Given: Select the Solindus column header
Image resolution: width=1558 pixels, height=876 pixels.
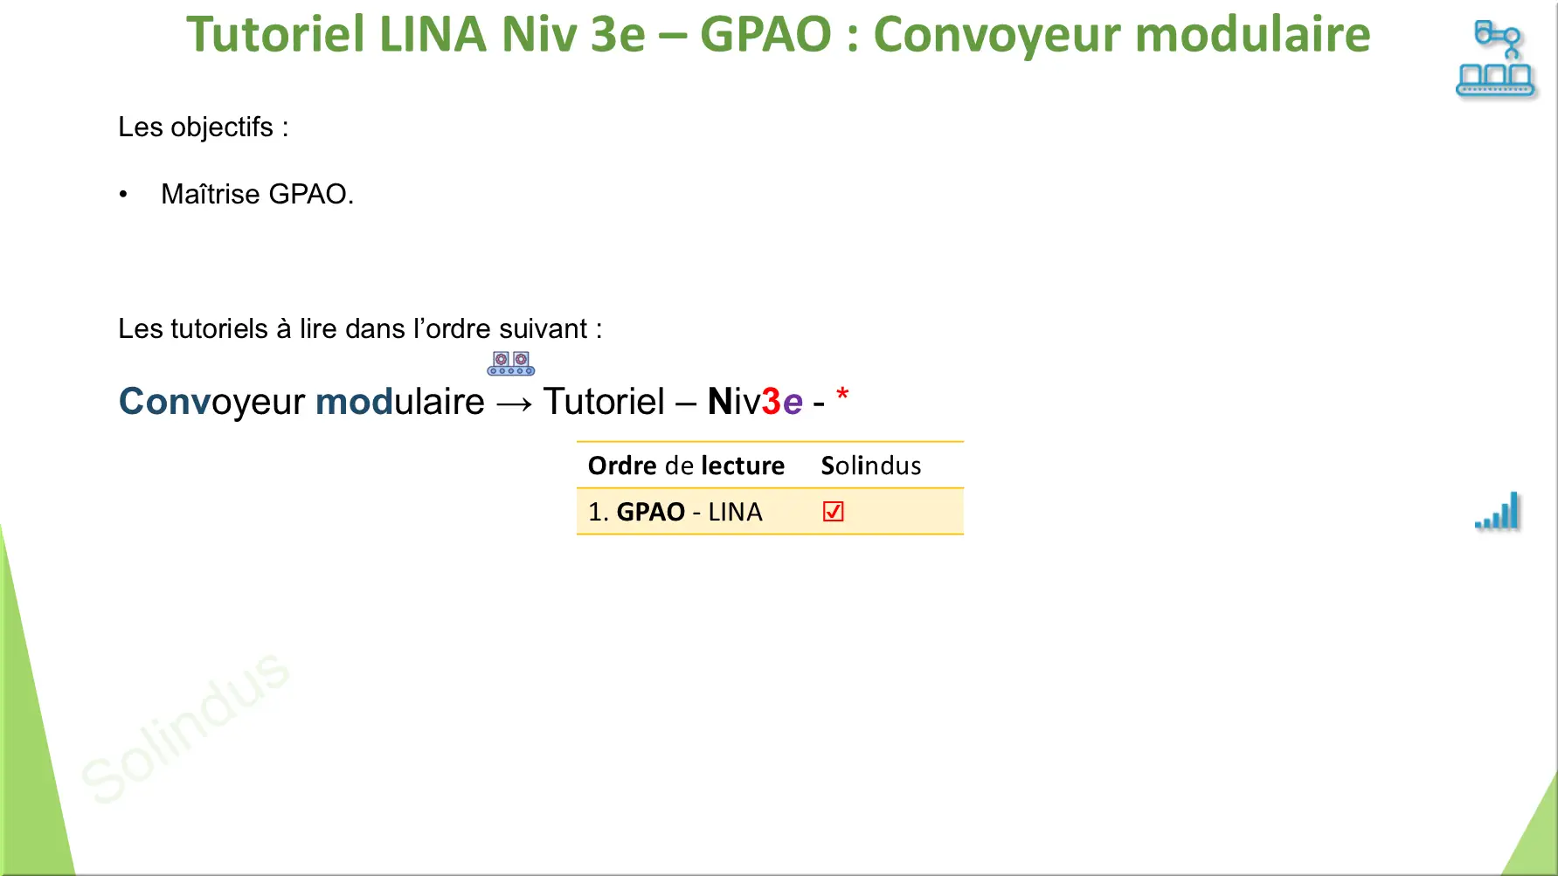Looking at the screenshot, I should click(871, 466).
